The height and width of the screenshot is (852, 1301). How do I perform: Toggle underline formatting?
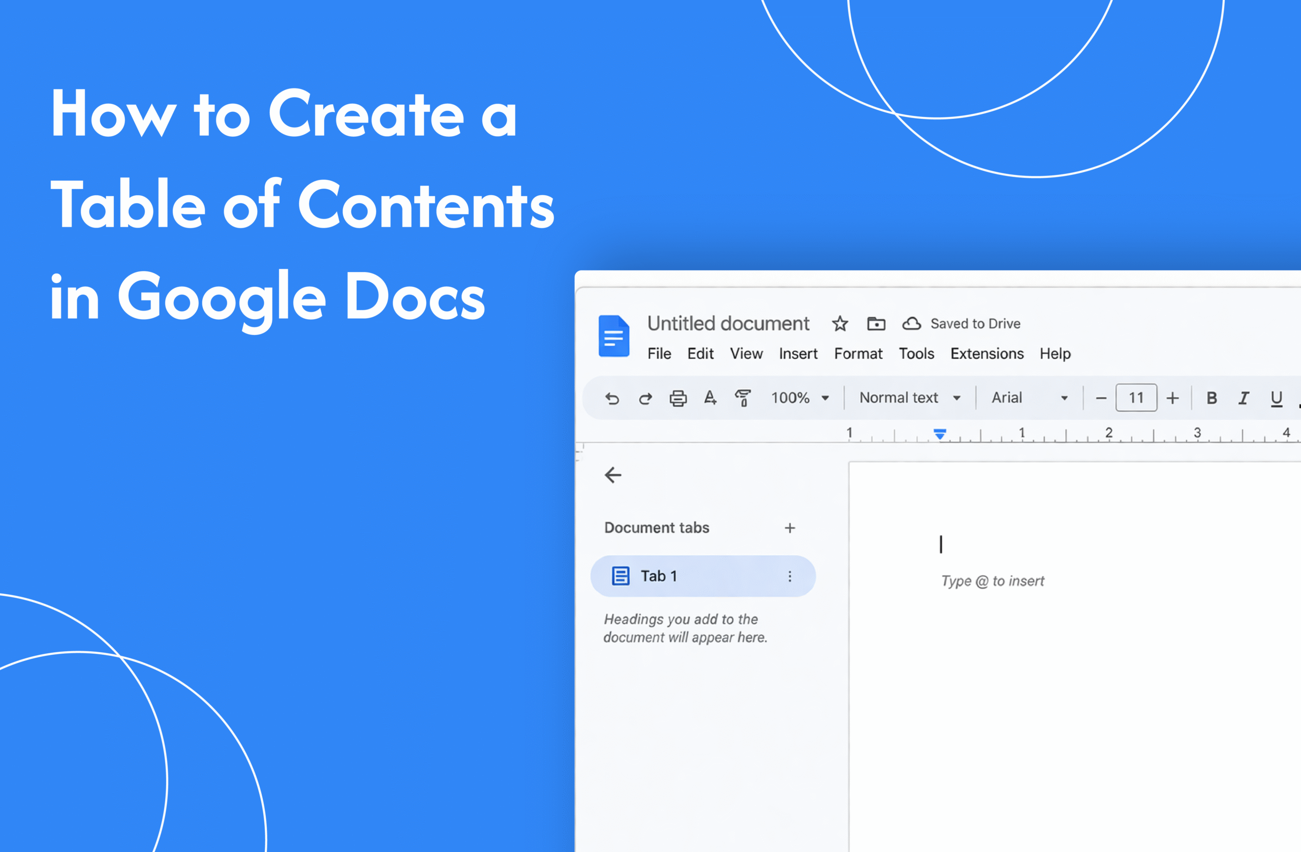pyautogui.click(x=1277, y=399)
